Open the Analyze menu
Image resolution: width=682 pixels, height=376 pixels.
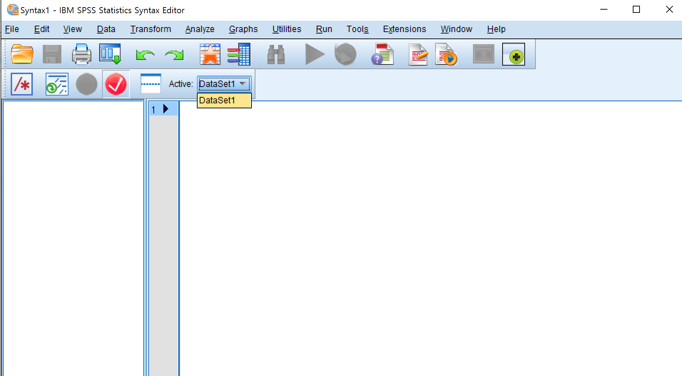[x=200, y=29]
